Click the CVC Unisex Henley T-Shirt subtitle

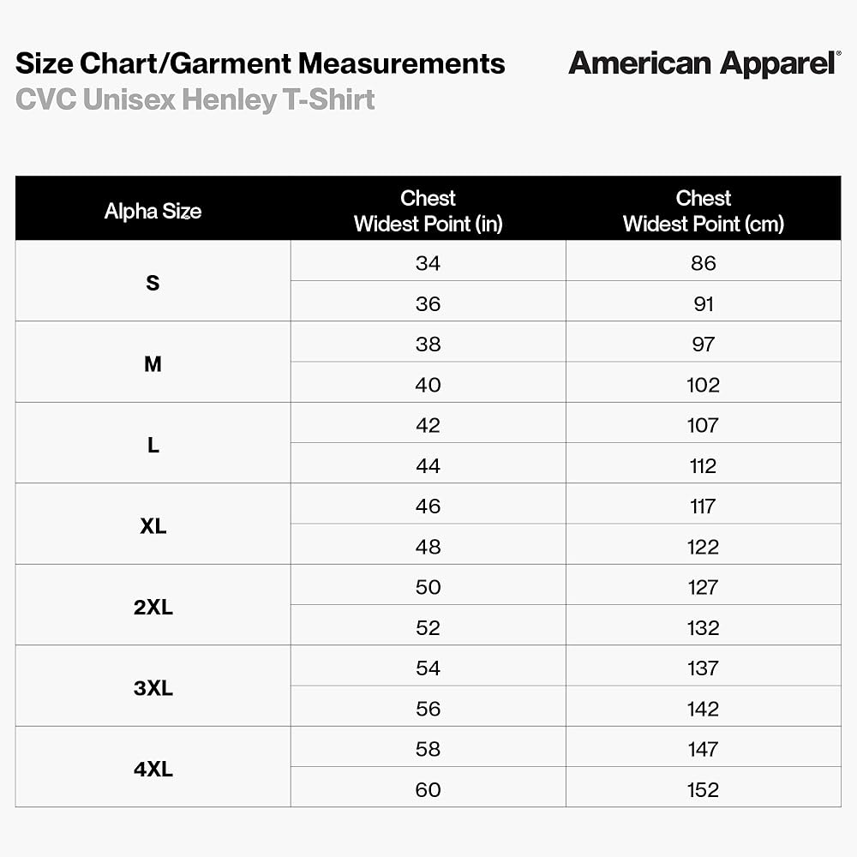(195, 100)
